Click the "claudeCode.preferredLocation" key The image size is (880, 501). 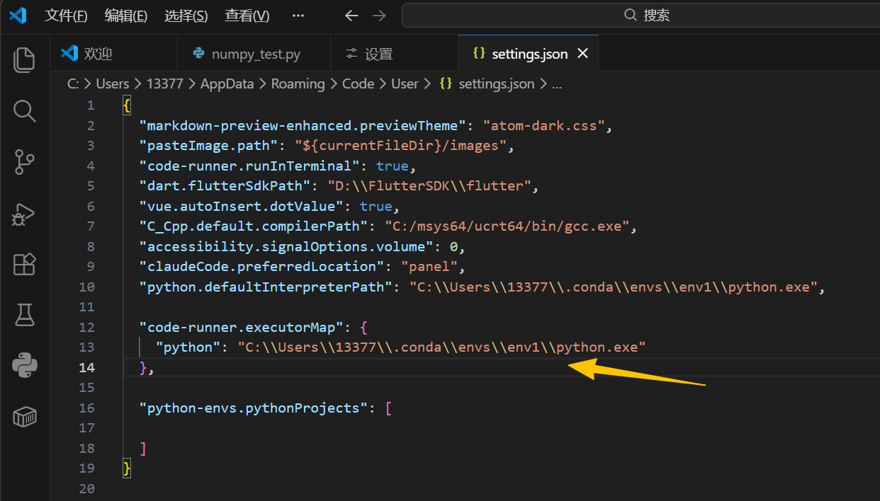(262, 267)
